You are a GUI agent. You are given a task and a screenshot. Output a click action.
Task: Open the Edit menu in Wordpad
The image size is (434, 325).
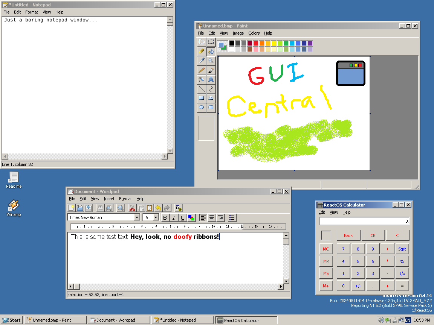pyautogui.click(x=83, y=199)
